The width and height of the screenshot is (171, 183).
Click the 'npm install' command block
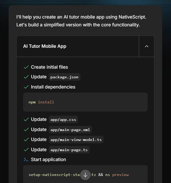pyautogui.click(x=85, y=102)
